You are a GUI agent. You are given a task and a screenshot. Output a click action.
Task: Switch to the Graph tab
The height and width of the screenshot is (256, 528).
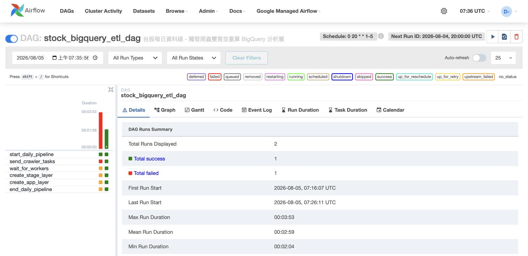[165, 110]
